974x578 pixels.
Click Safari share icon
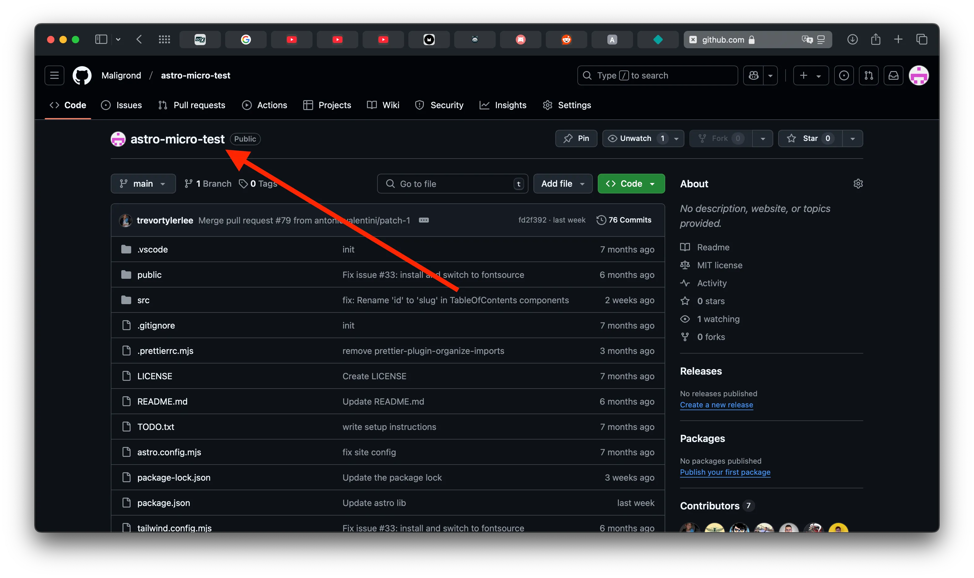click(x=875, y=39)
